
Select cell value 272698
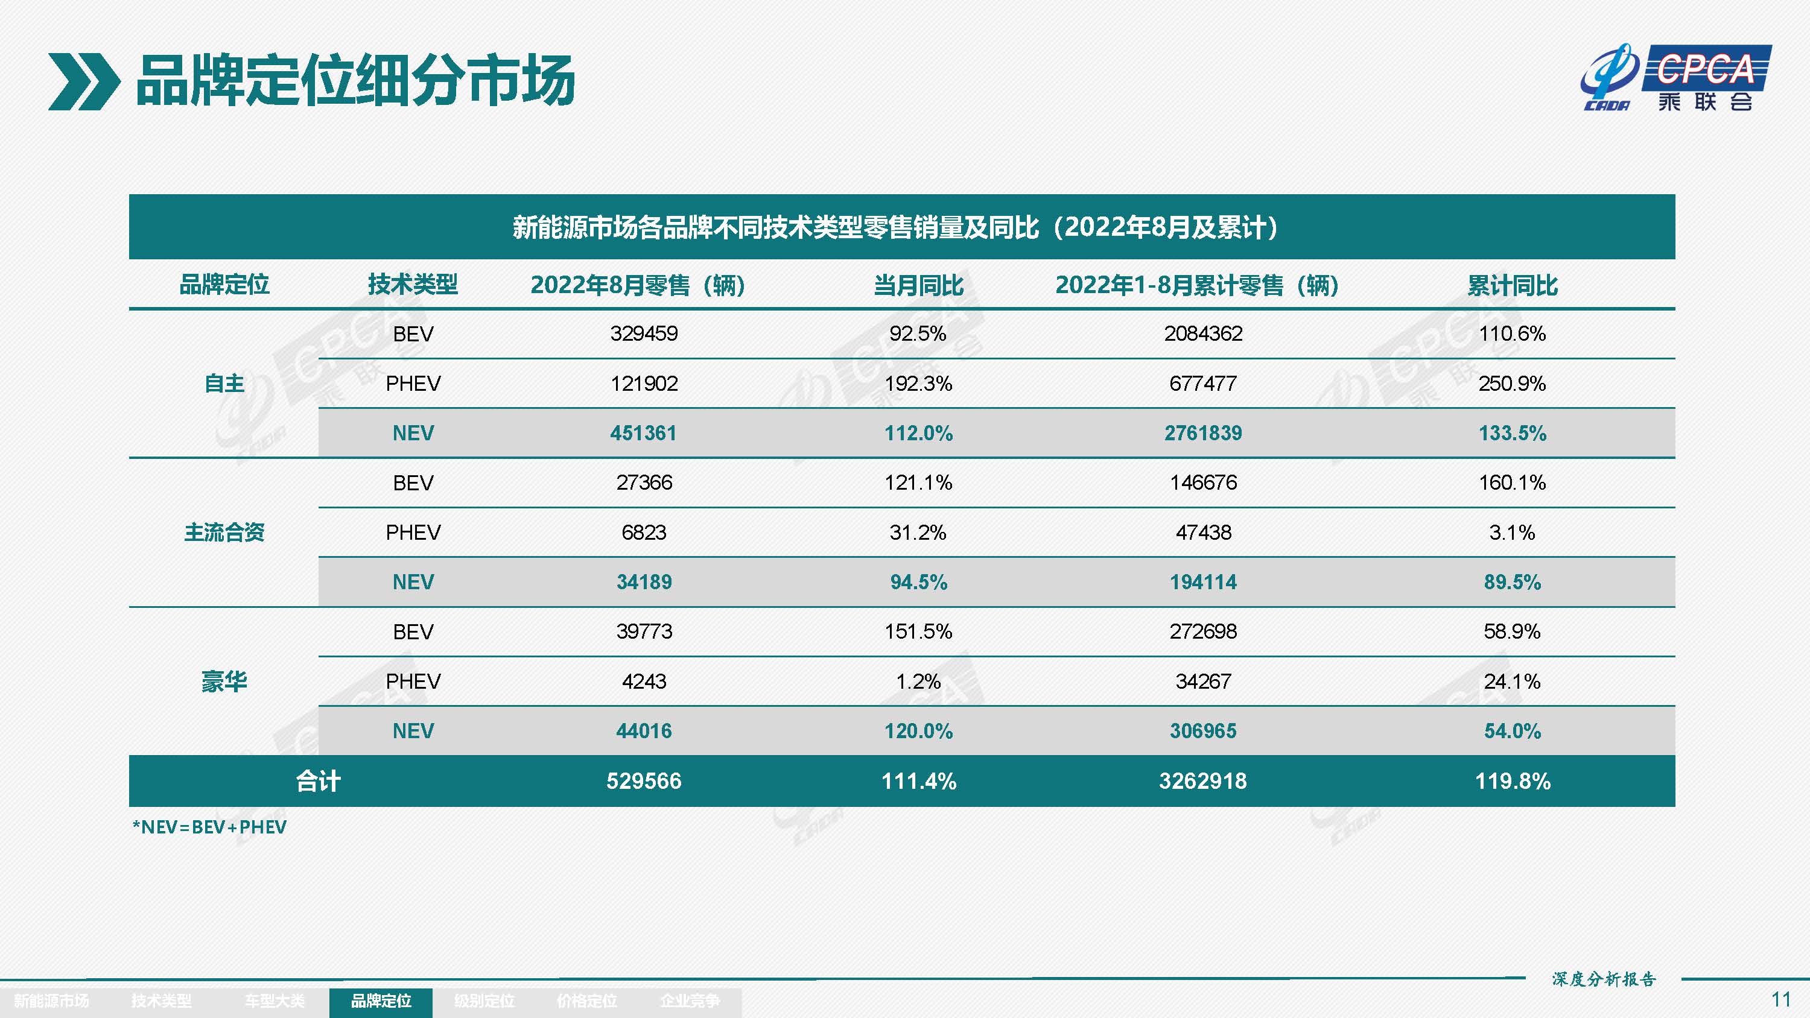(x=1203, y=631)
